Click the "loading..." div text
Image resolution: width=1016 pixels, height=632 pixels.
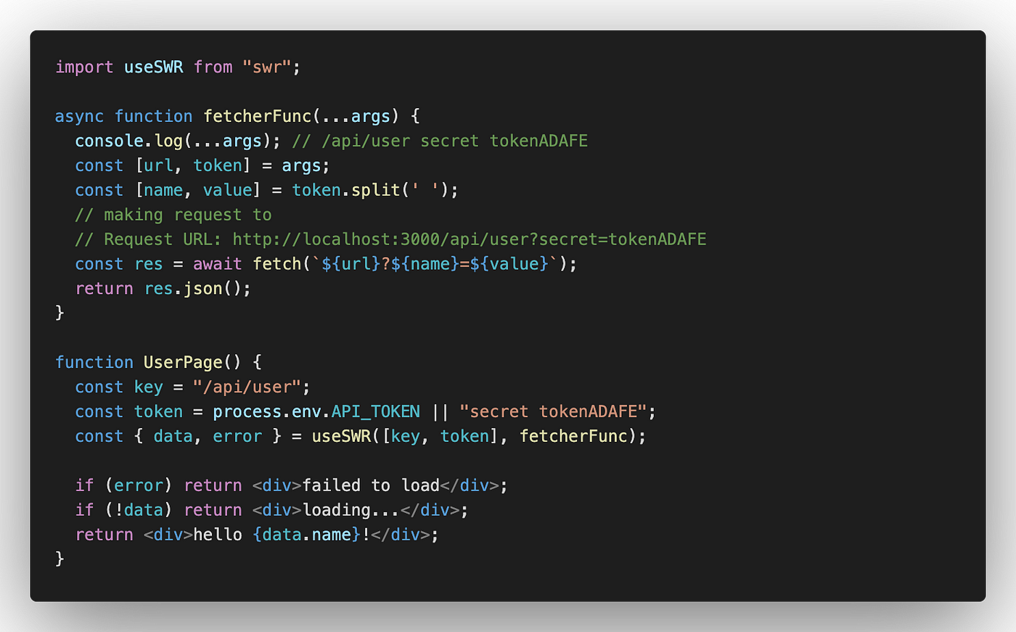351,510
